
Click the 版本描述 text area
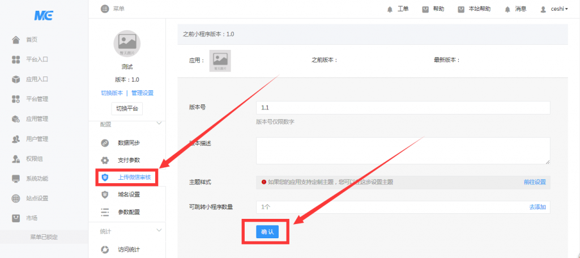[402, 150]
